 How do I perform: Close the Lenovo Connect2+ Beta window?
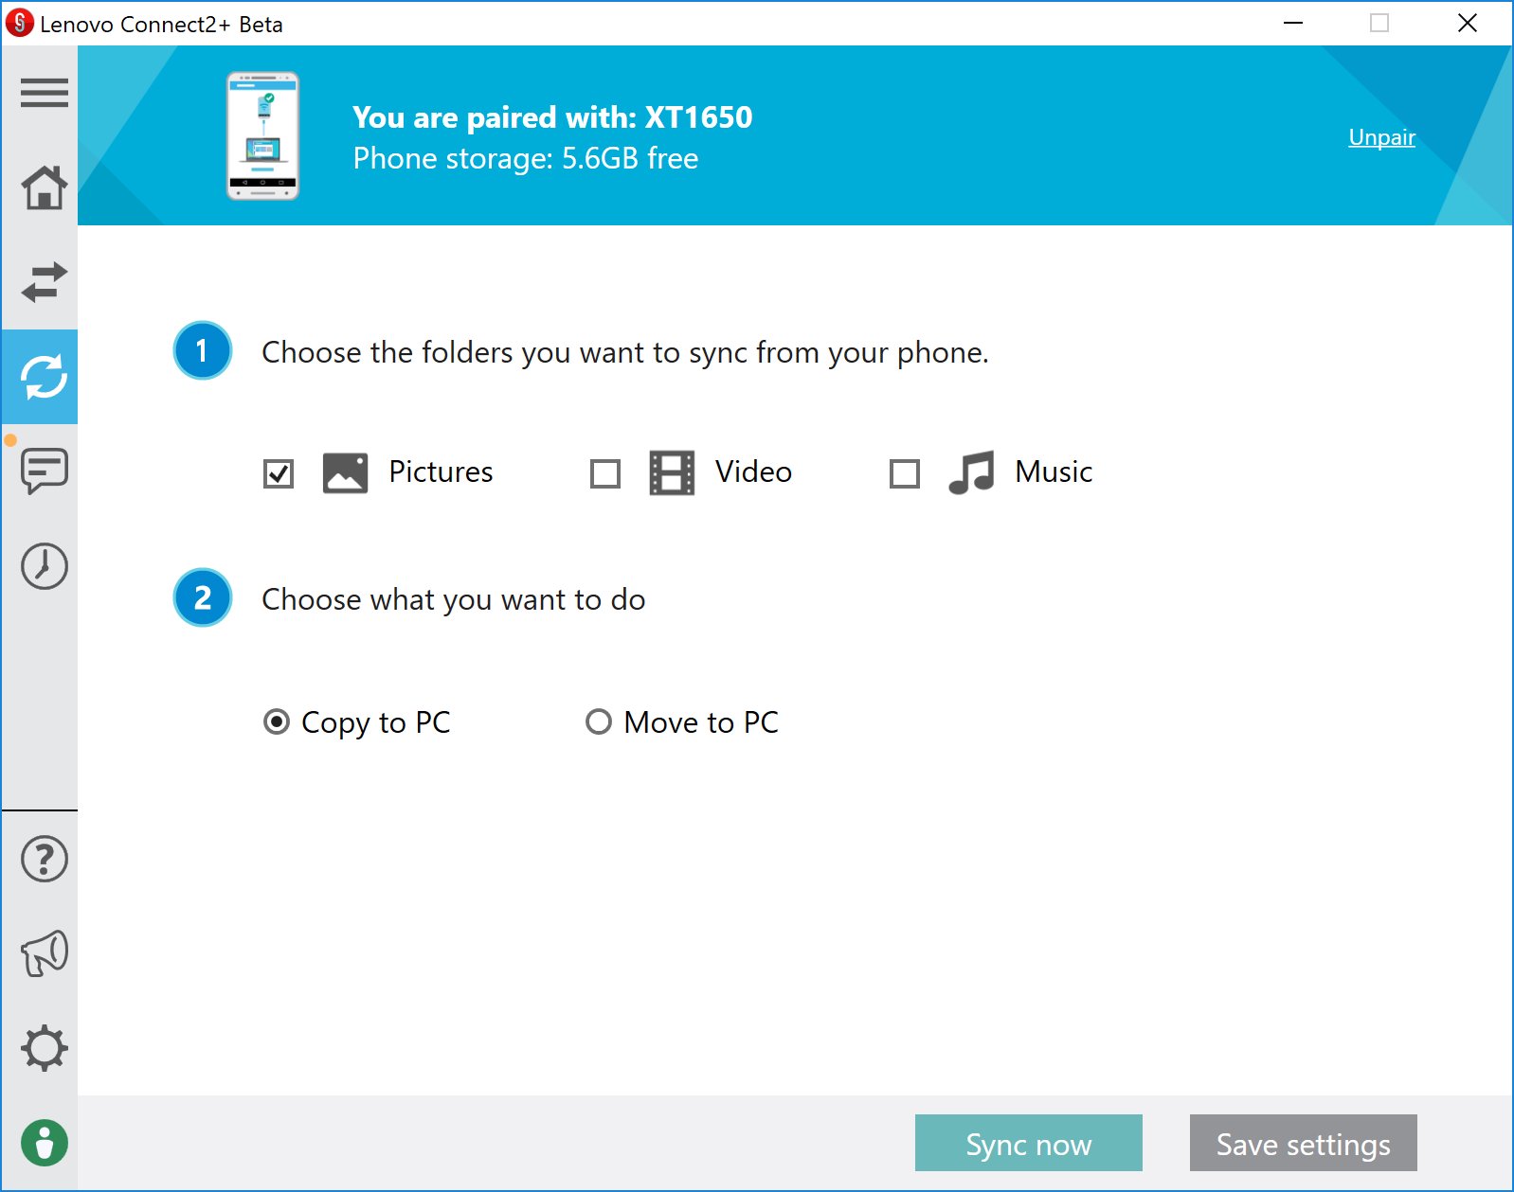click(x=1468, y=23)
